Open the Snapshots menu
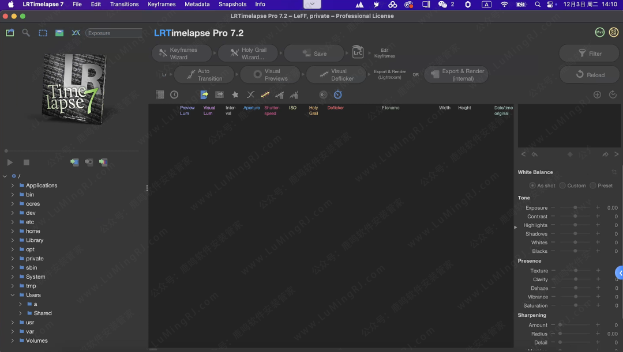The width and height of the screenshot is (623, 352). pyautogui.click(x=232, y=4)
